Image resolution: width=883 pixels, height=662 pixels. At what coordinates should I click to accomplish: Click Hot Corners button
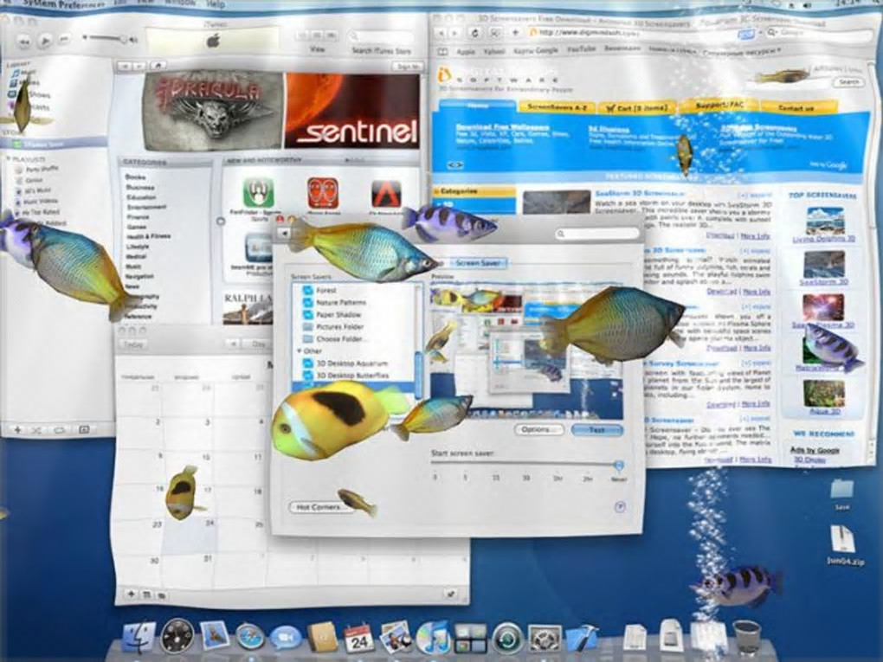pyautogui.click(x=319, y=507)
